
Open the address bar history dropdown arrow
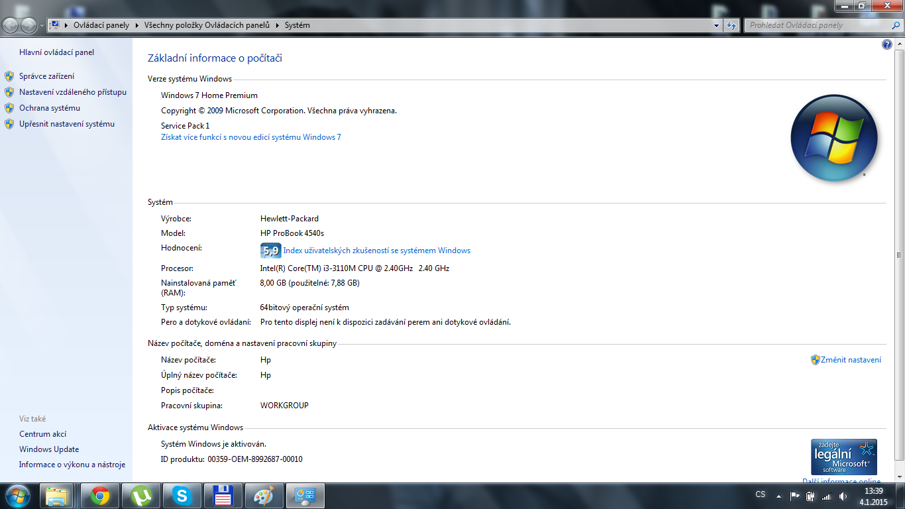[716, 25]
